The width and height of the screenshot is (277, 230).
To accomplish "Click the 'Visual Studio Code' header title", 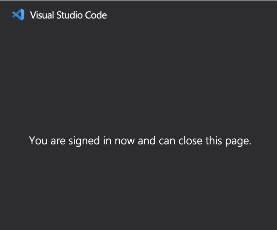I will click(x=68, y=15).
